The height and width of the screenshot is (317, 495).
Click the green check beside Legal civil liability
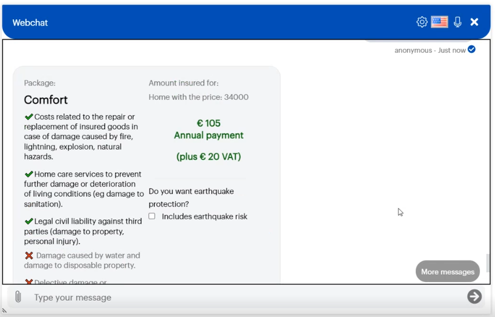coord(29,221)
